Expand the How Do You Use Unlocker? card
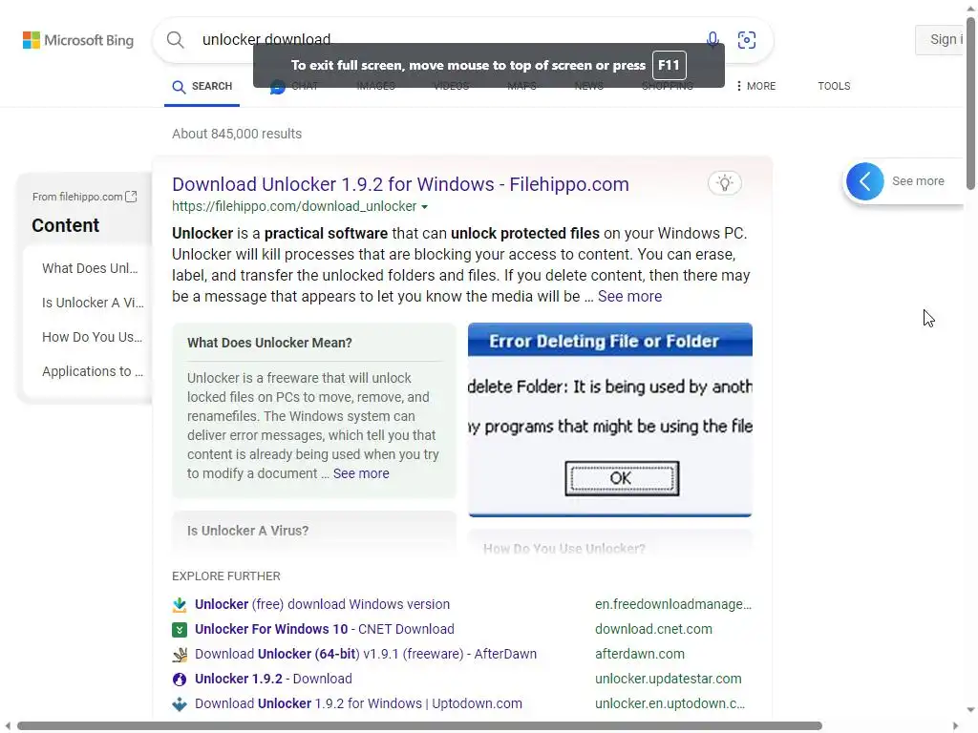This screenshot has width=978, height=733. [x=610, y=543]
